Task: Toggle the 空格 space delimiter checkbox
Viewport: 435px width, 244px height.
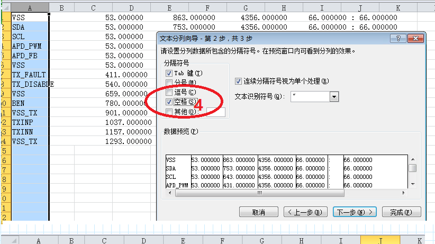Action: click(x=169, y=102)
